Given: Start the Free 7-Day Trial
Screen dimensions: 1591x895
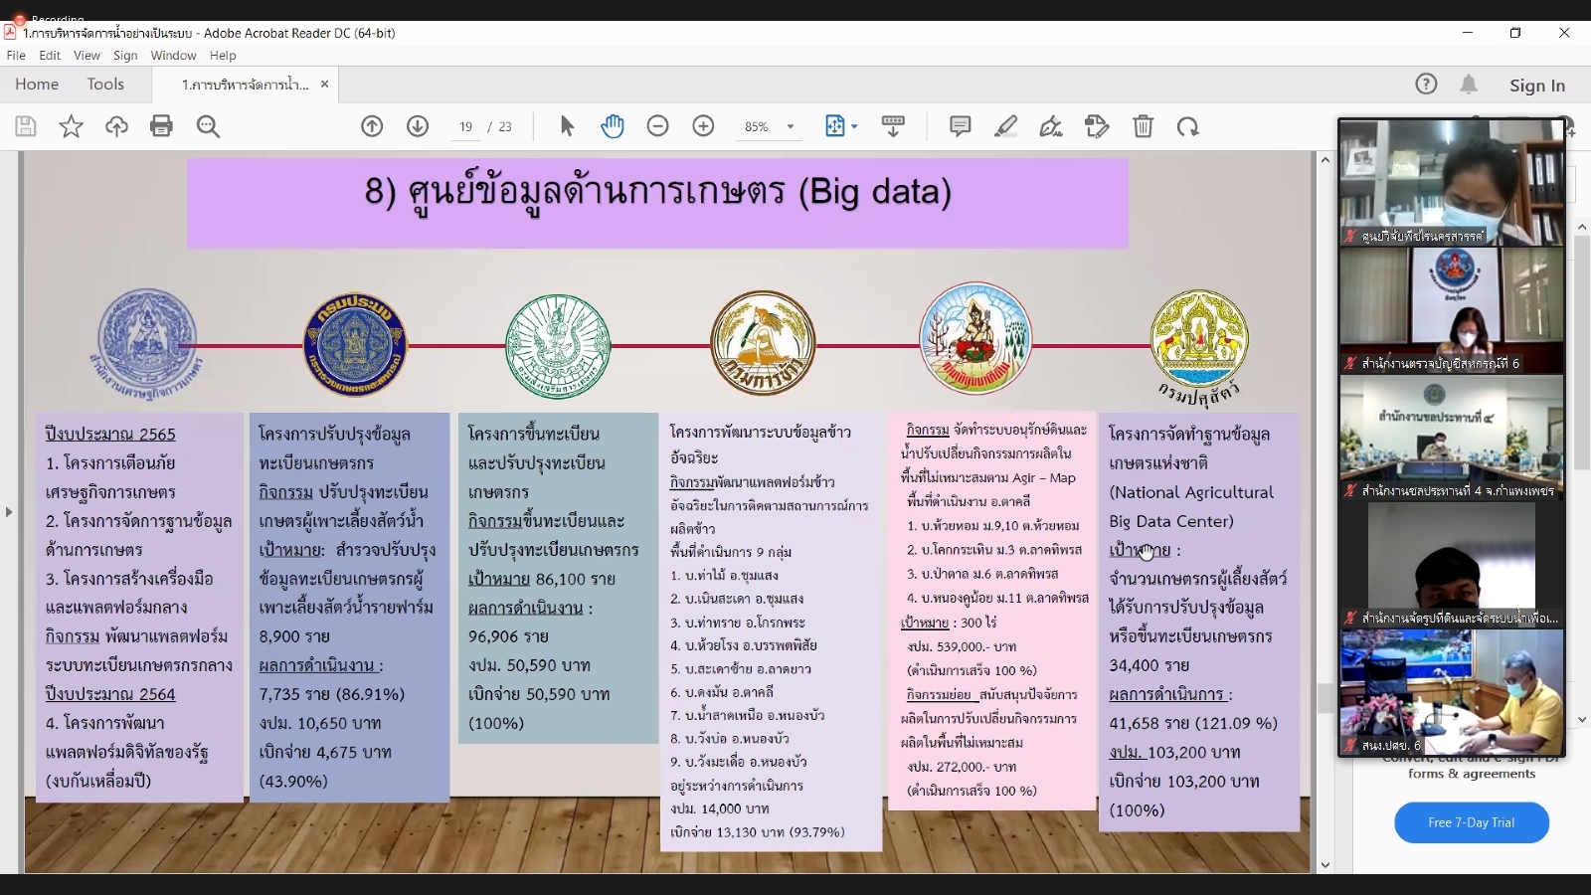Looking at the screenshot, I should point(1471,822).
